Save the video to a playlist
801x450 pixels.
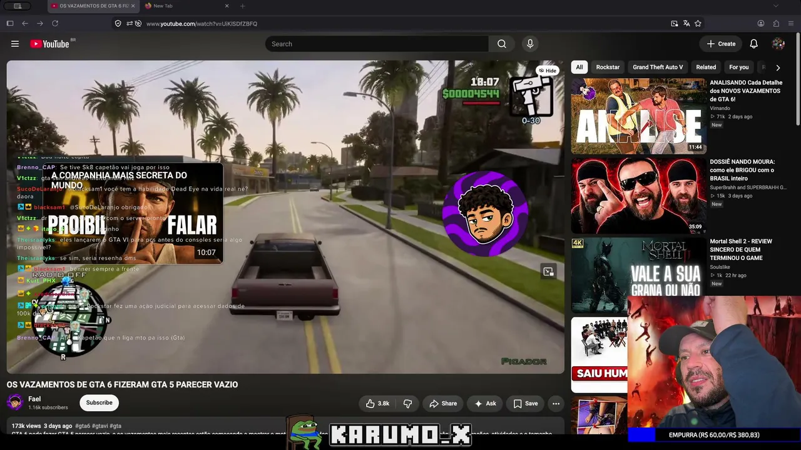coord(526,404)
